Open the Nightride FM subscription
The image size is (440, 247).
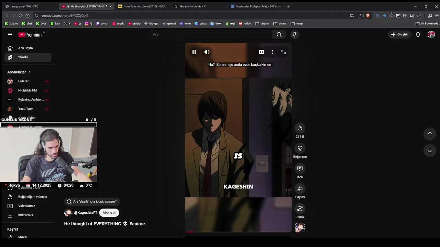[28, 91]
